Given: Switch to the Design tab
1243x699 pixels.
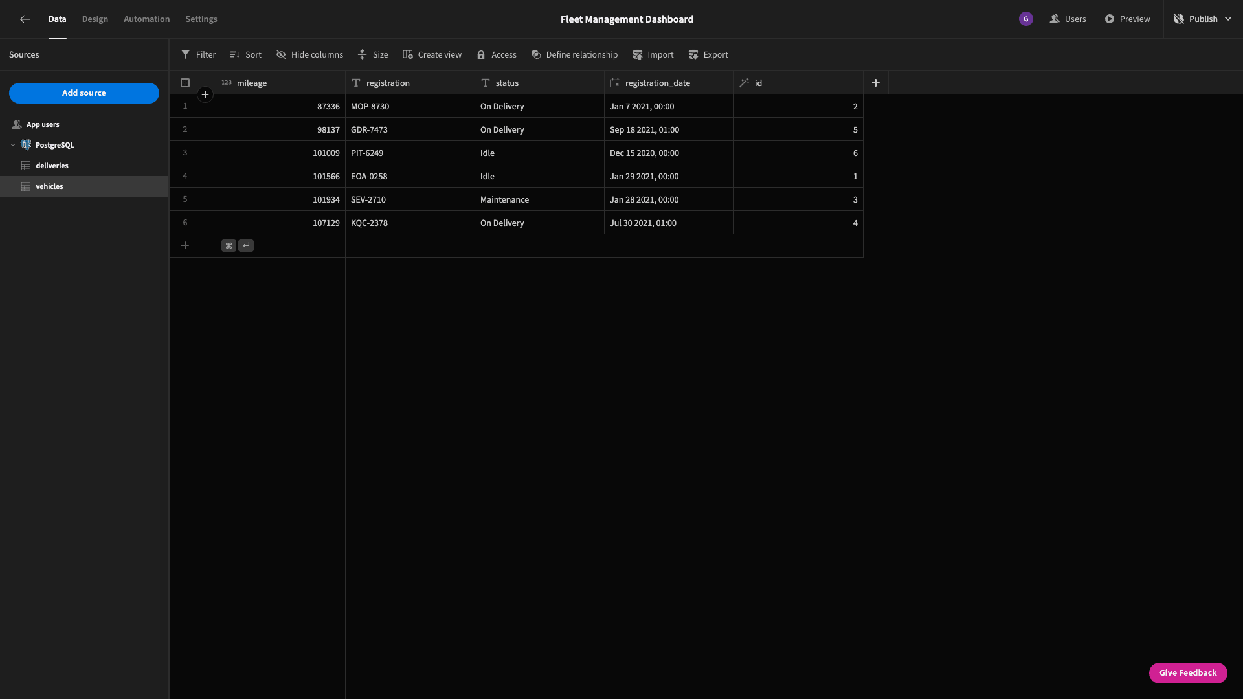Looking at the screenshot, I should point(95,19).
